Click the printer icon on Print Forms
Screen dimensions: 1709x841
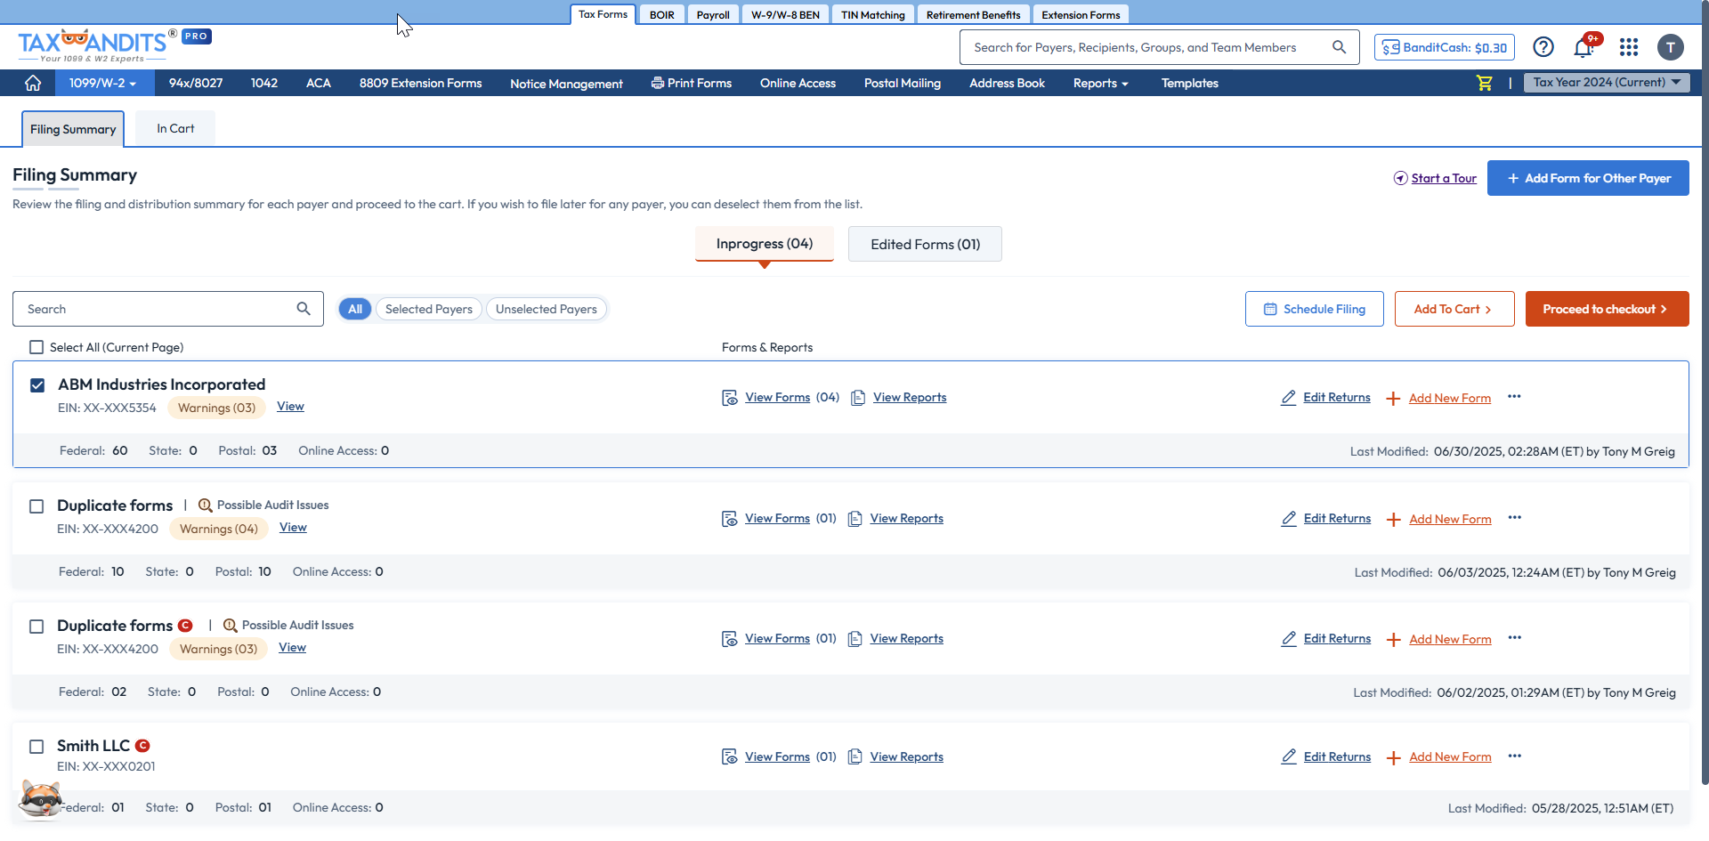pyautogui.click(x=657, y=83)
